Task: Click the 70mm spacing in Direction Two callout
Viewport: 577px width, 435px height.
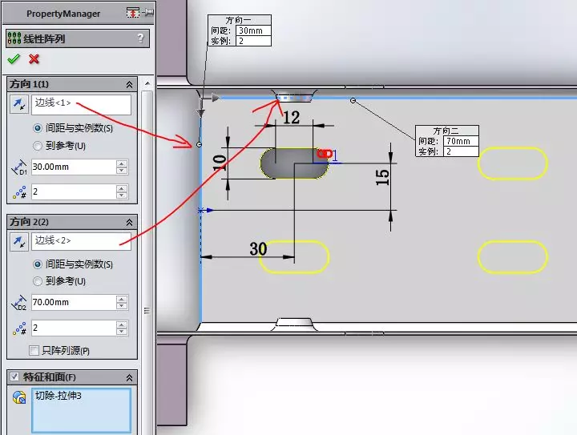Action: pos(461,141)
